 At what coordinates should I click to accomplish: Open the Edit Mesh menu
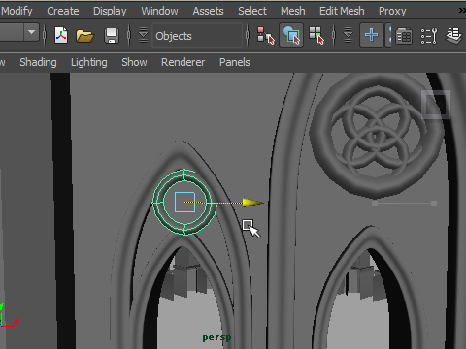tap(342, 11)
